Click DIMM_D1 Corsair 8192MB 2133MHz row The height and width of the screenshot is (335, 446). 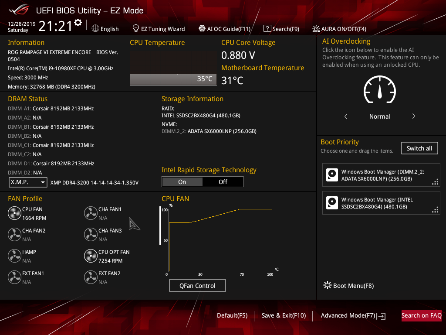[x=51, y=164]
